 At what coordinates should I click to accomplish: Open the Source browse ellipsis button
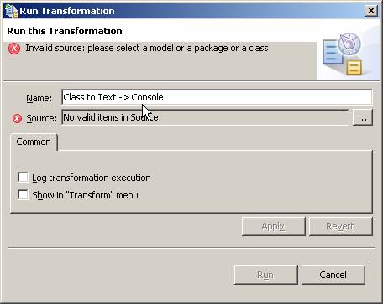(x=362, y=117)
